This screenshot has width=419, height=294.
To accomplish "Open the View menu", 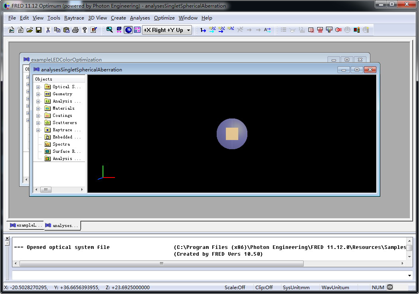I will click(x=38, y=18).
